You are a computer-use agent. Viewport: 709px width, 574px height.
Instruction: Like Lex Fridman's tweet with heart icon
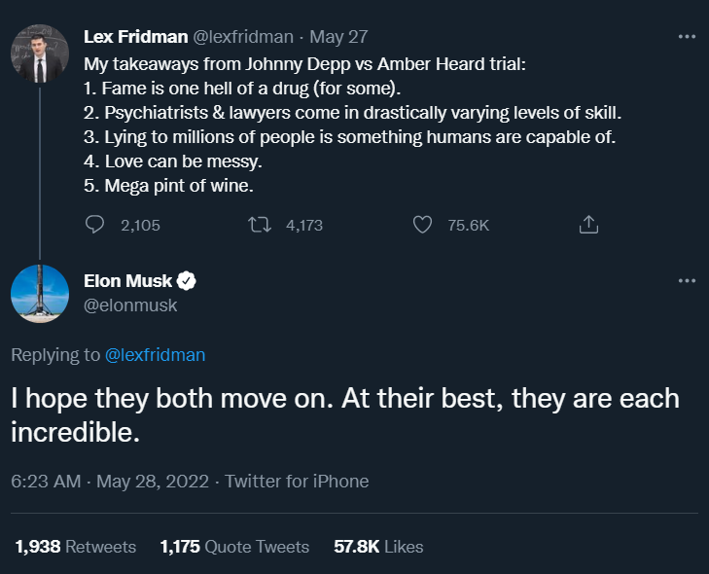[422, 225]
